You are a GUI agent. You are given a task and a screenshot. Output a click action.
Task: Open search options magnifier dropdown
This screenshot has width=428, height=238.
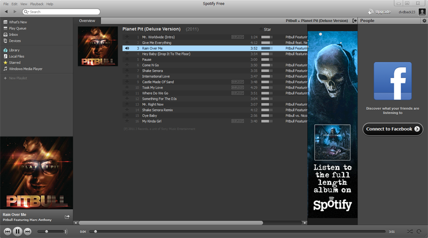pos(26,12)
